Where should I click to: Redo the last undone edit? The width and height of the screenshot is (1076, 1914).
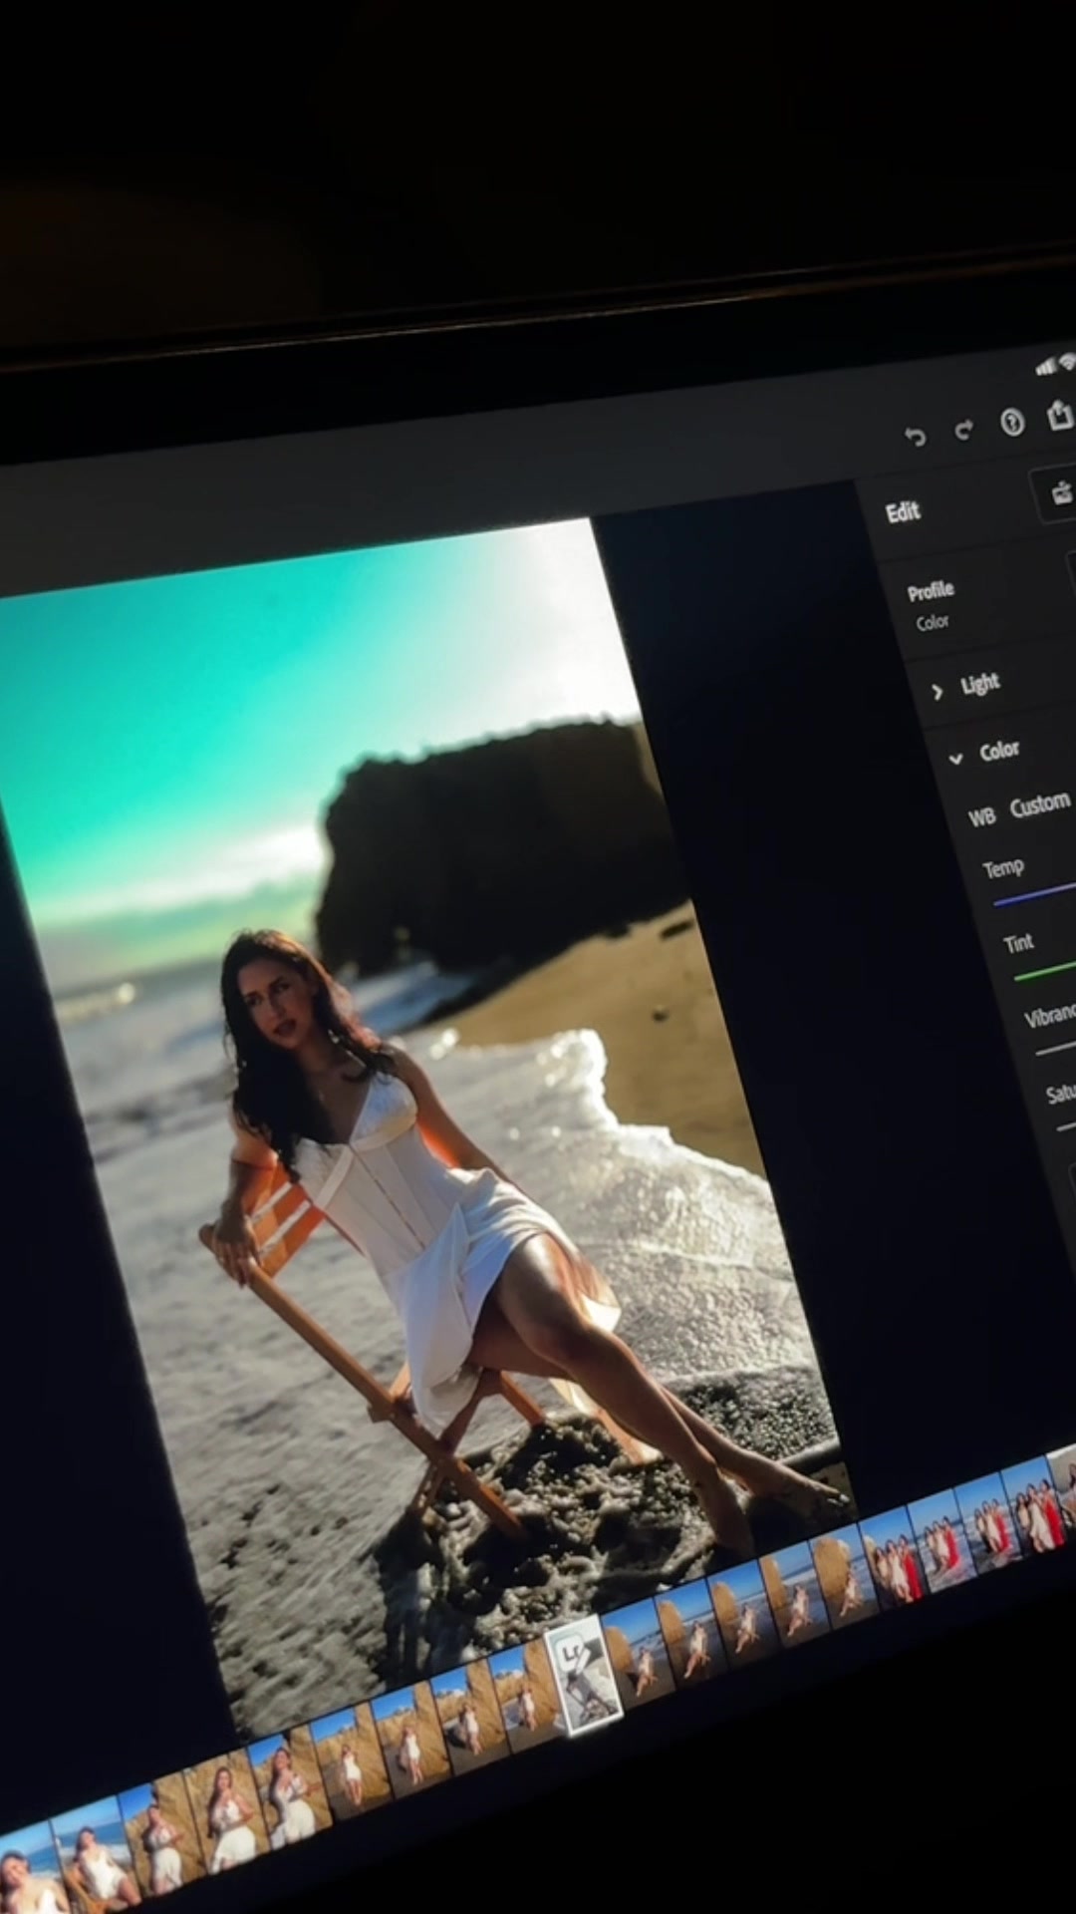click(963, 430)
